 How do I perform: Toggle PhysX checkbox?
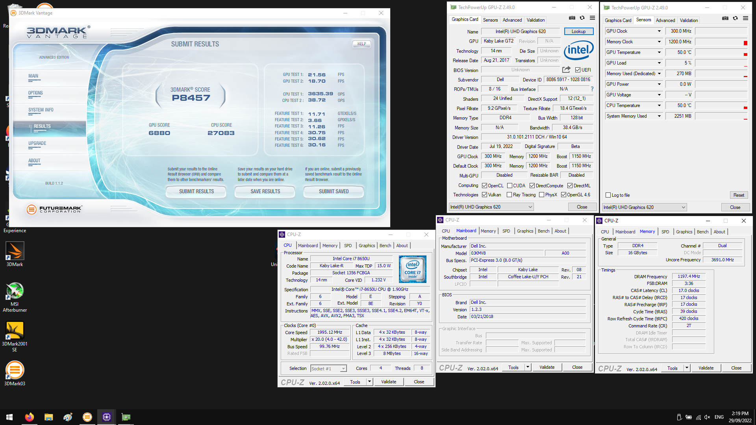click(541, 195)
